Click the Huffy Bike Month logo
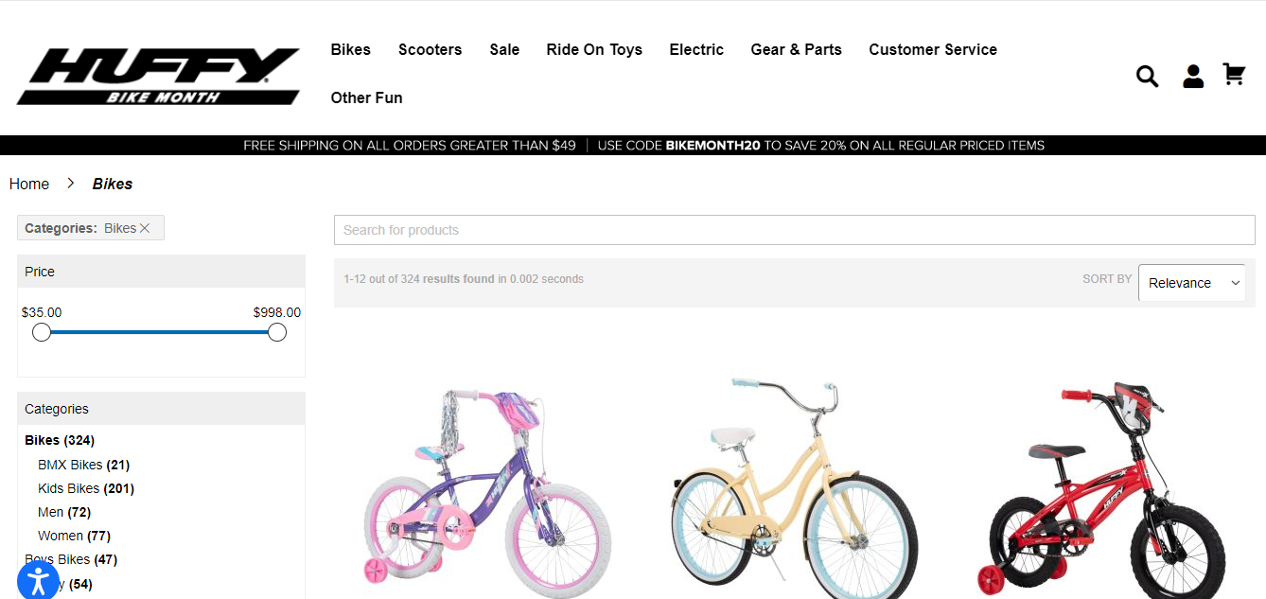The image size is (1266, 599). click(158, 77)
